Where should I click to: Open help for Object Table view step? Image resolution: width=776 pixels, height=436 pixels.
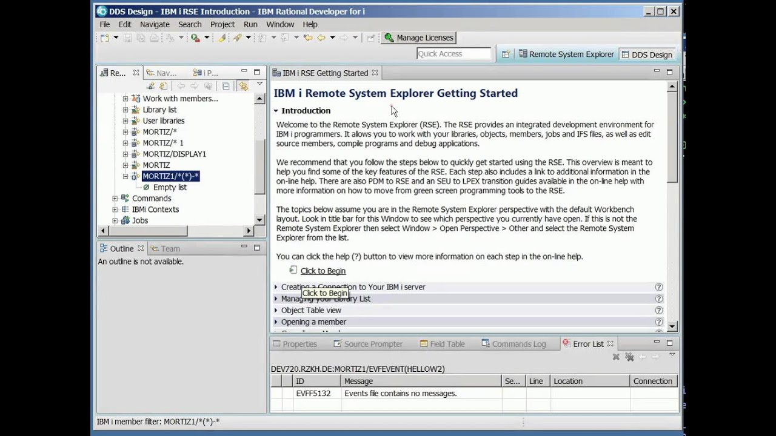click(659, 310)
